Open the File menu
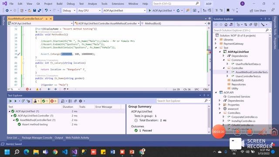The width and height of the screenshot is (279, 157). (x=11, y=3)
